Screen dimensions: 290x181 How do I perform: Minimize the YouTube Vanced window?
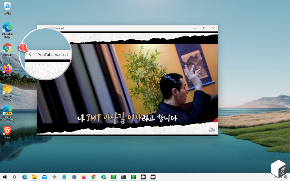[195, 28]
